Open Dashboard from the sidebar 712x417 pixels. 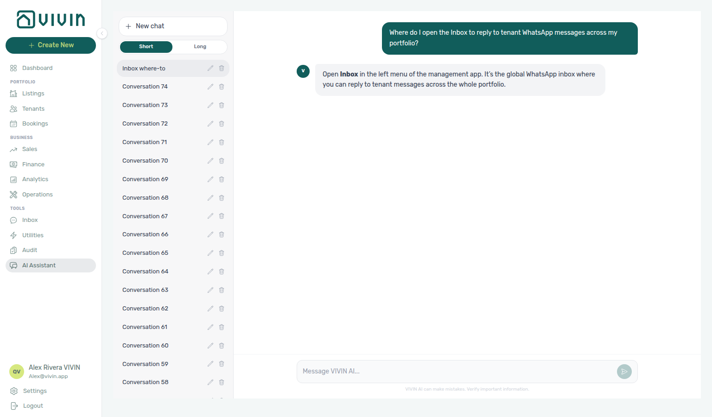[51, 68]
